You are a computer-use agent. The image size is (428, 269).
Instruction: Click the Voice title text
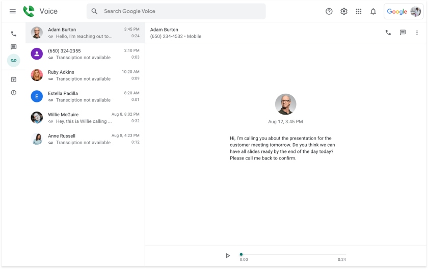pos(48,11)
